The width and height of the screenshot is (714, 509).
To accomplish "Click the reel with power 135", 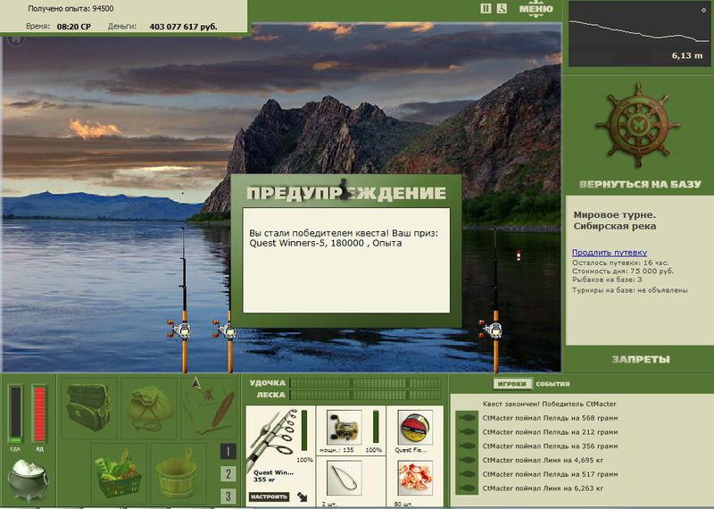I will (345, 428).
